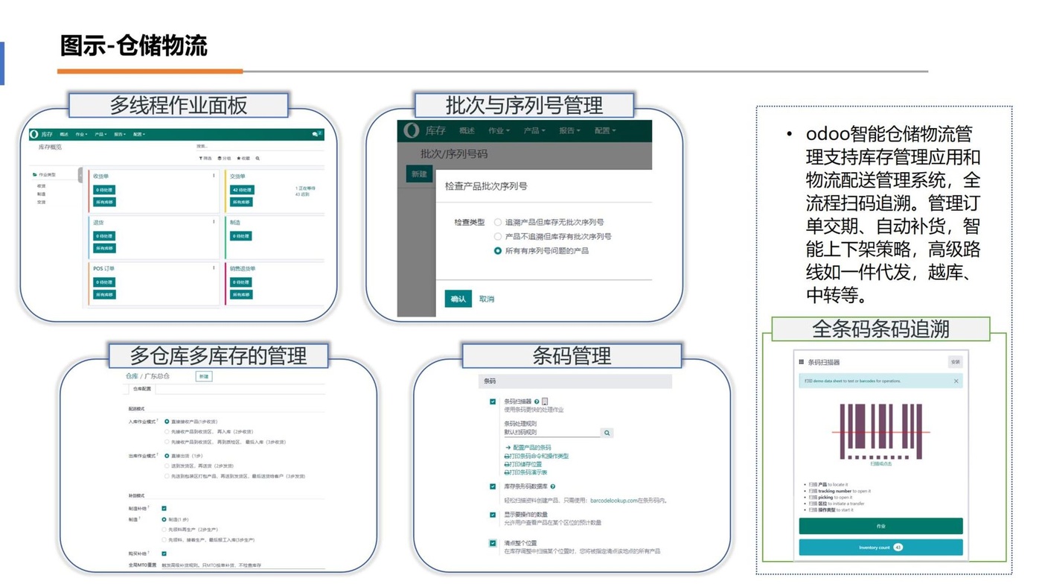Toggle the 库存条形码数据库 checkbox

493,486
